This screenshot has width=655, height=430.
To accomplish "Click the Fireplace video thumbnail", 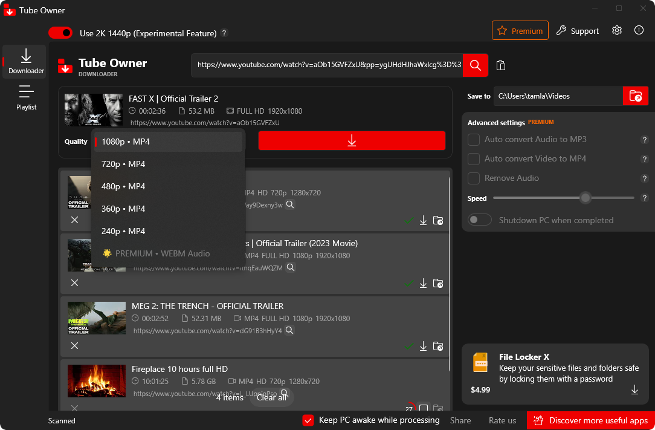I will coord(97,380).
